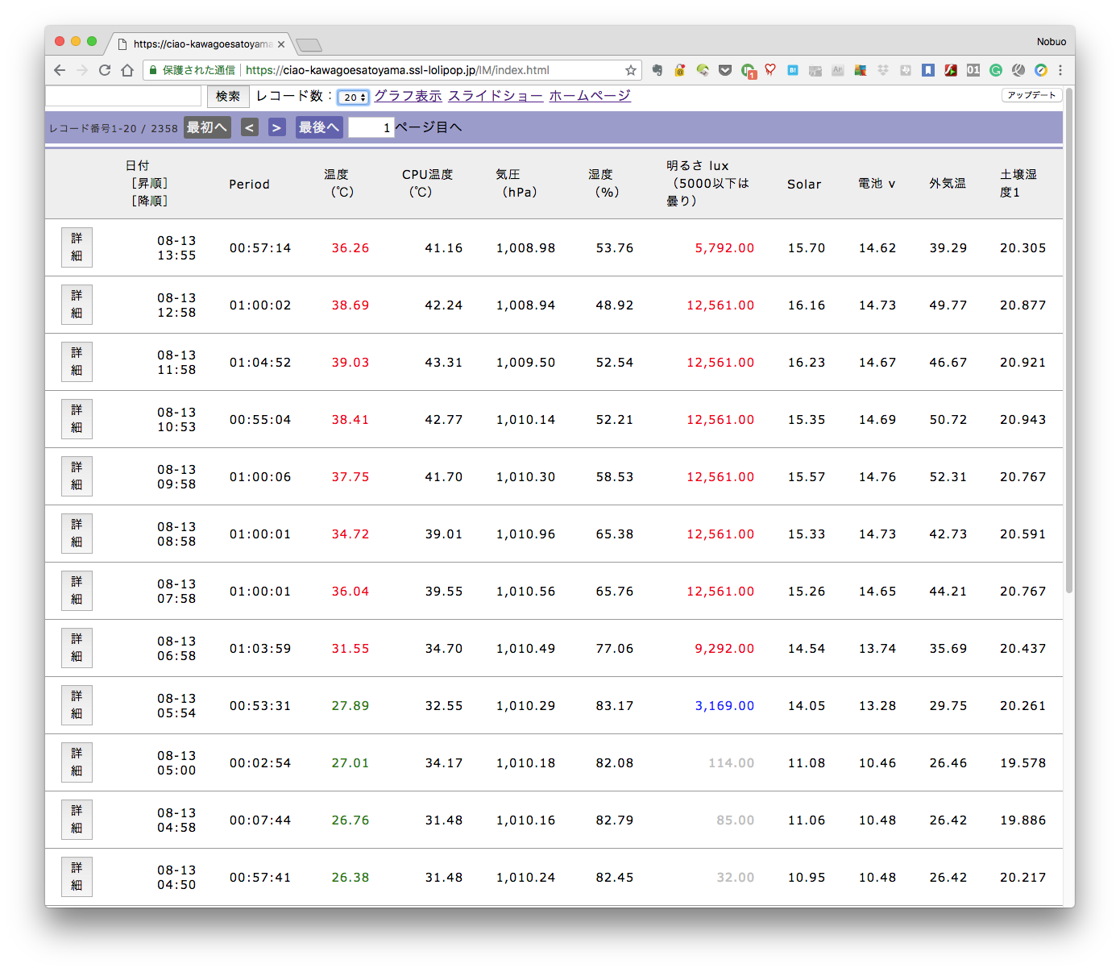Open the blue bookmark extension icon
This screenshot has height=972, width=1120.
point(928,70)
